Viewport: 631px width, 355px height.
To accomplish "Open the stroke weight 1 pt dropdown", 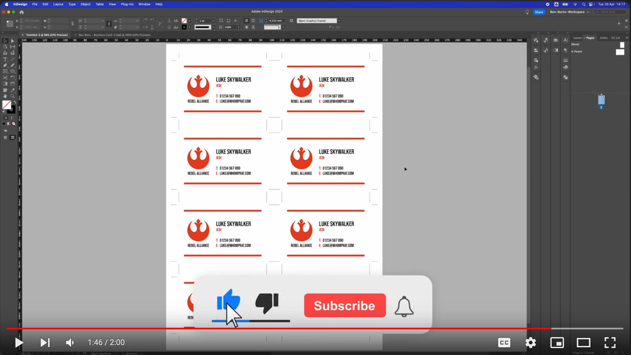I will (x=213, y=21).
